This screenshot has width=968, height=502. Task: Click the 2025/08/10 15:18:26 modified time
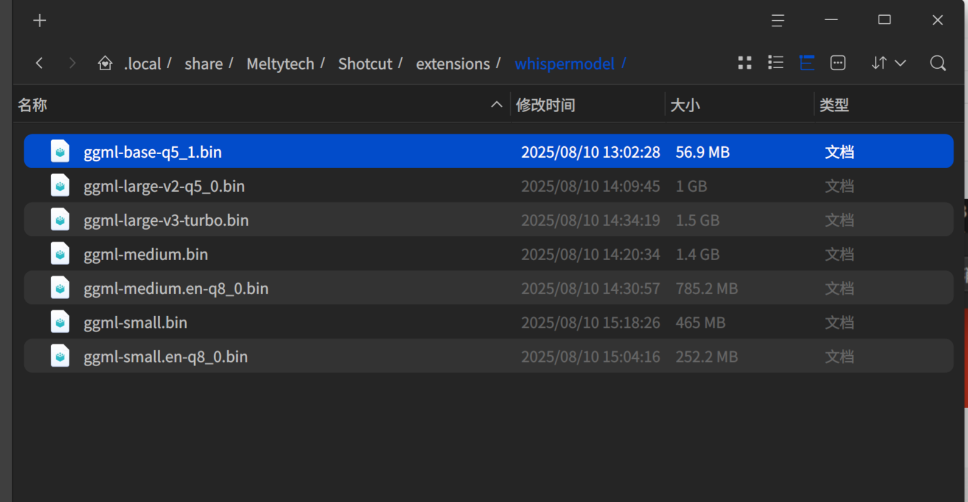pos(590,322)
